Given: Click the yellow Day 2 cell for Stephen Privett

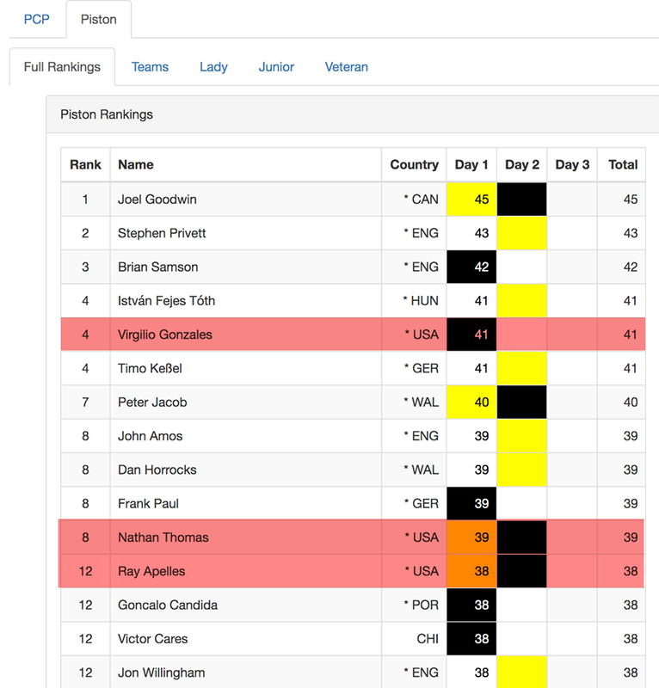Looking at the screenshot, I should click(521, 233).
